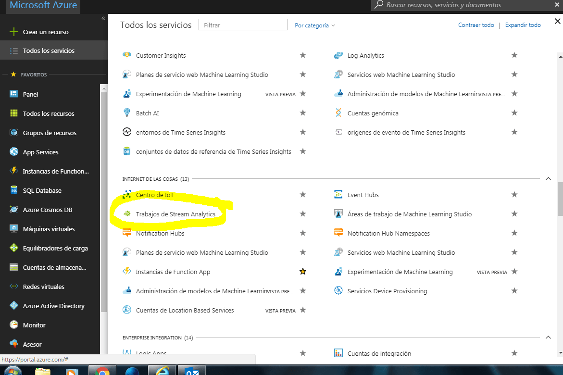The width and height of the screenshot is (563, 375).
Task: Click the Asesor sidebar icon
Action: point(13,344)
